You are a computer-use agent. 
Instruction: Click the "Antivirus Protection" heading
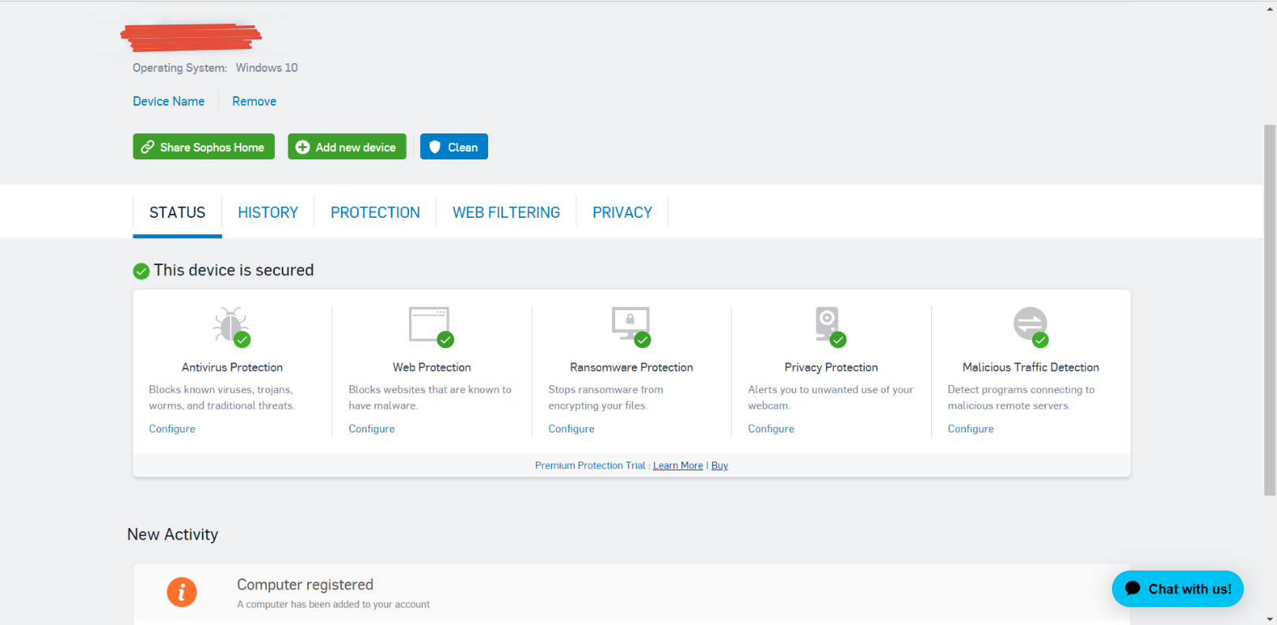pos(232,367)
